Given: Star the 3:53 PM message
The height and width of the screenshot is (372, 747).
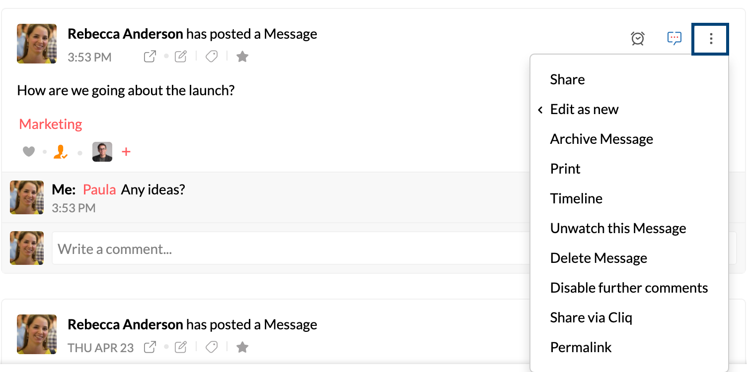Looking at the screenshot, I should (242, 57).
